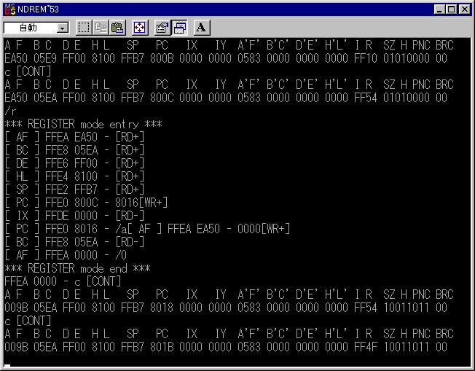Image resolution: width=475 pixels, height=371 pixels.
Task: Click the Copy toolbar icon
Action: click(x=101, y=28)
